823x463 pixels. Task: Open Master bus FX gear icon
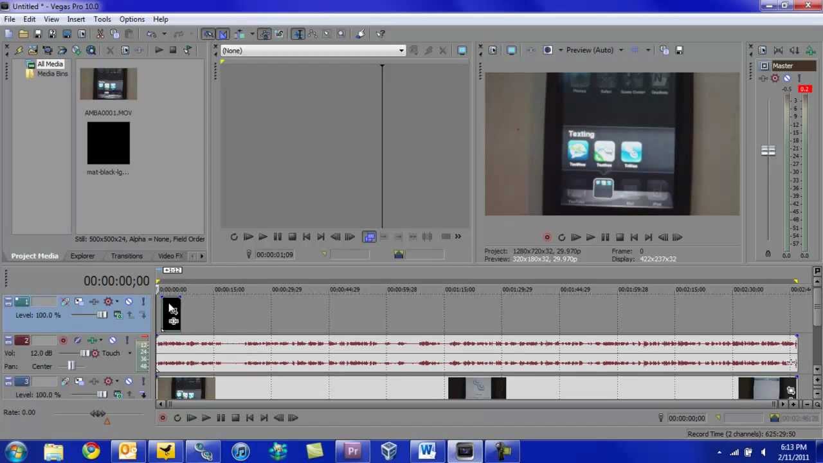pos(775,78)
